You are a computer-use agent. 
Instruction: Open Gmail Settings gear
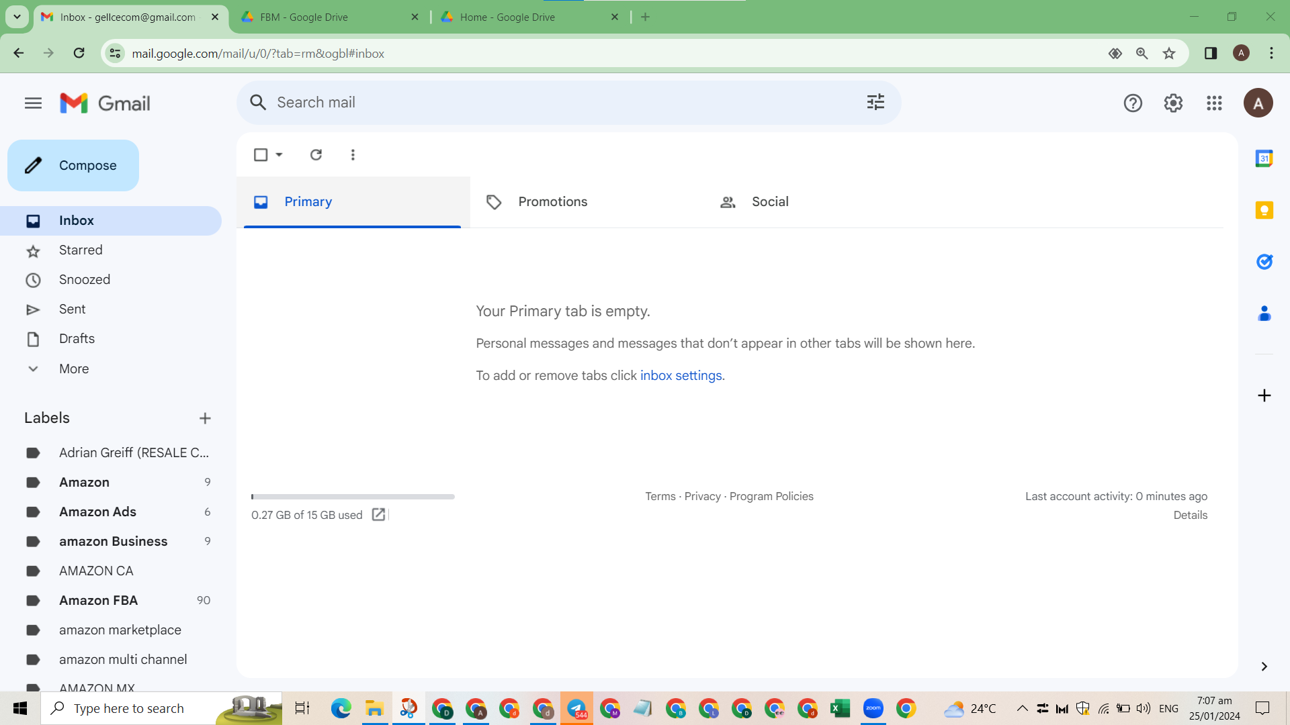(x=1173, y=103)
